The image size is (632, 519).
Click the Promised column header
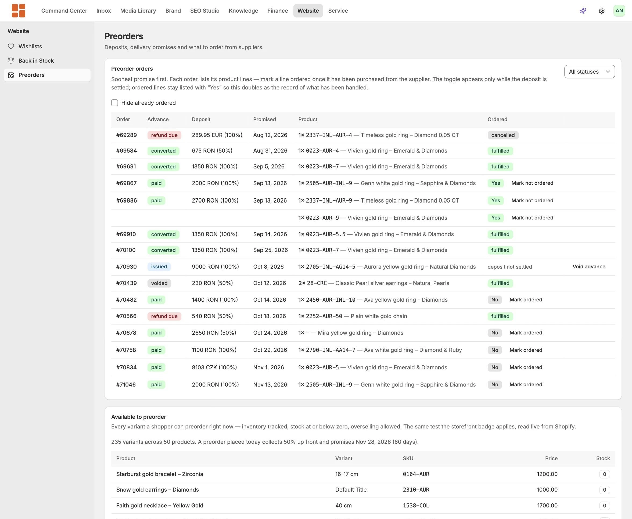click(264, 119)
